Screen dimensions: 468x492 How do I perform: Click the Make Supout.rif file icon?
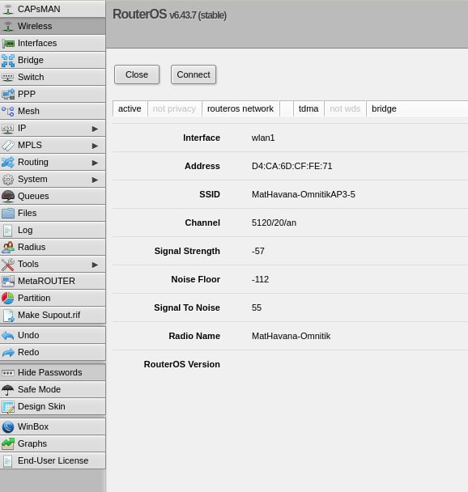tap(8, 315)
